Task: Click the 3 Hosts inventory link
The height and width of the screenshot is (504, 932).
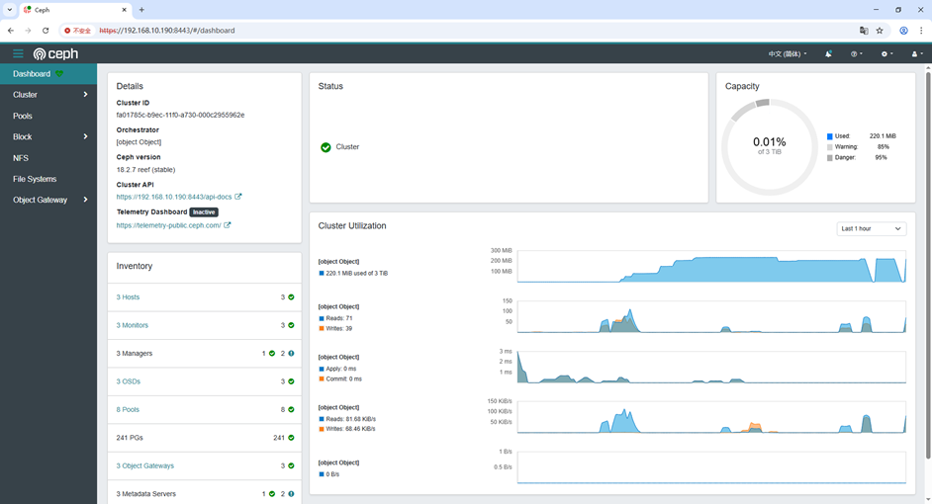Action: (x=128, y=297)
